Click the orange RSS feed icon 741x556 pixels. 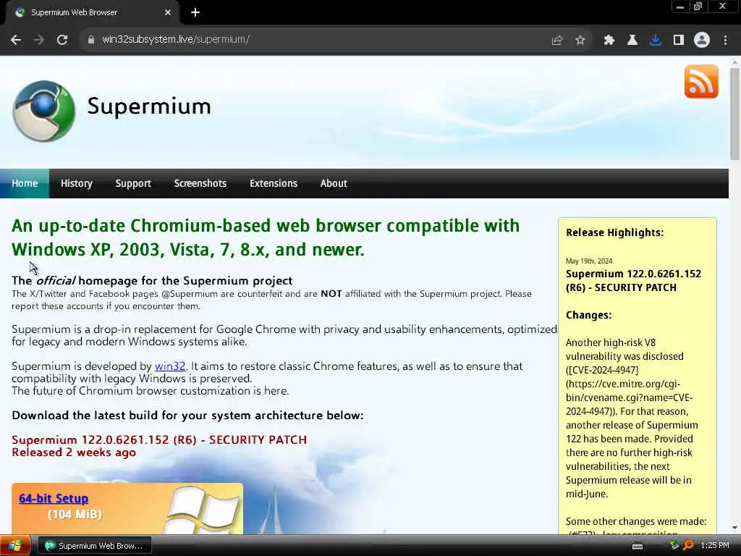tap(701, 81)
